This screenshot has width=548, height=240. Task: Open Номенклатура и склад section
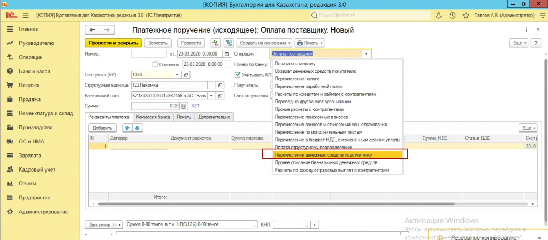point(46,113)
